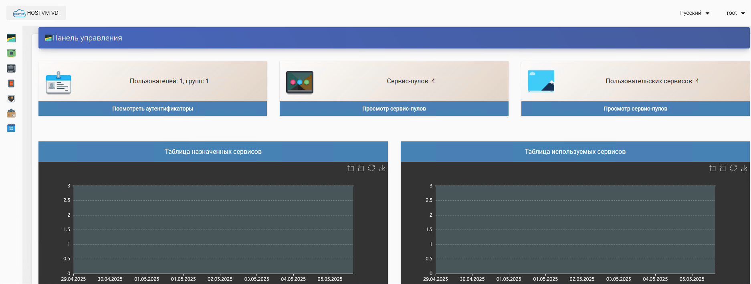This screenshot has width=751, height=284.
Task: Click the 2.5 axis value in assigned chart
Action: 67,200
